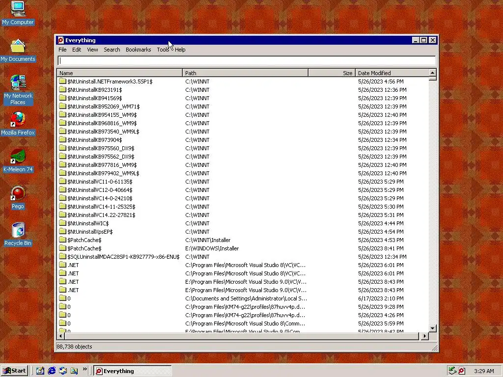
Task: Click the third quick launch icon
Action: (63, 371)
